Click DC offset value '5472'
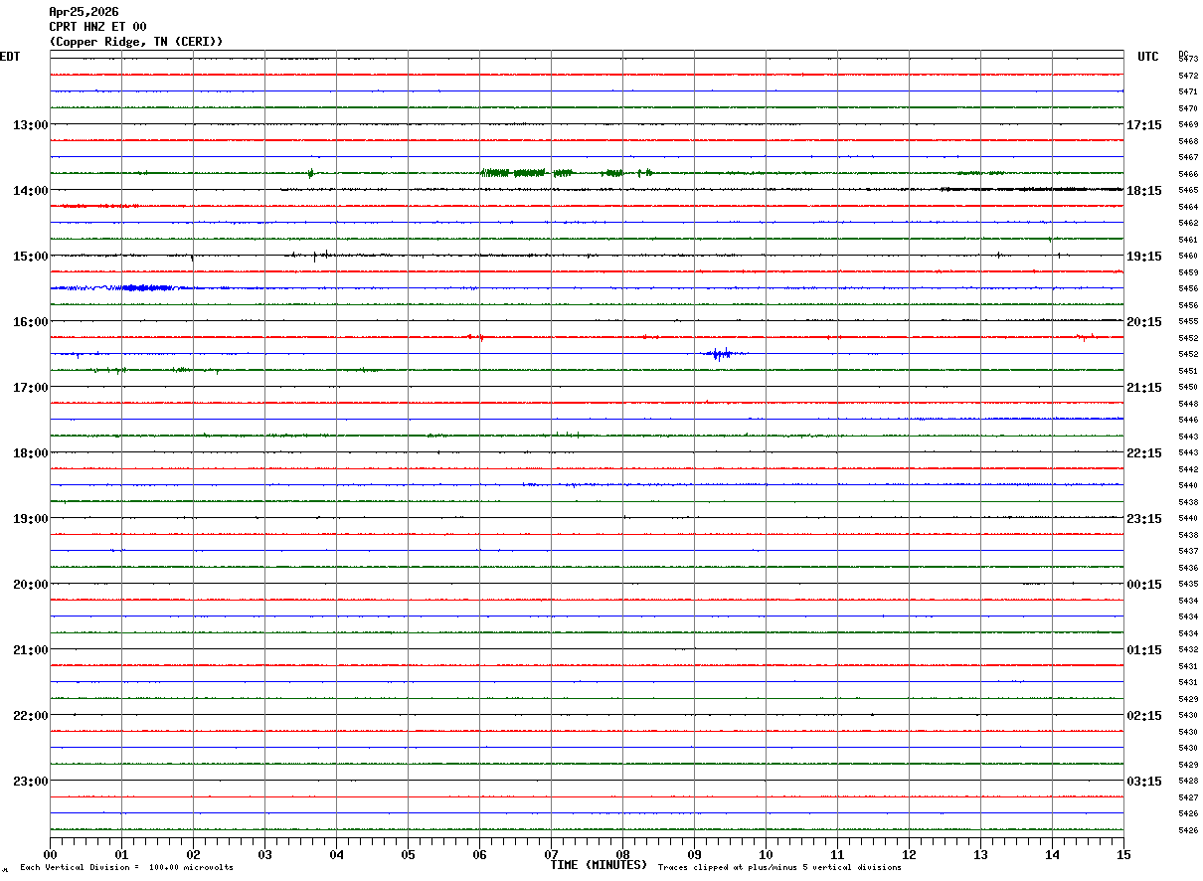This screenshot has height=881, width=1203. pos(1187,76)
